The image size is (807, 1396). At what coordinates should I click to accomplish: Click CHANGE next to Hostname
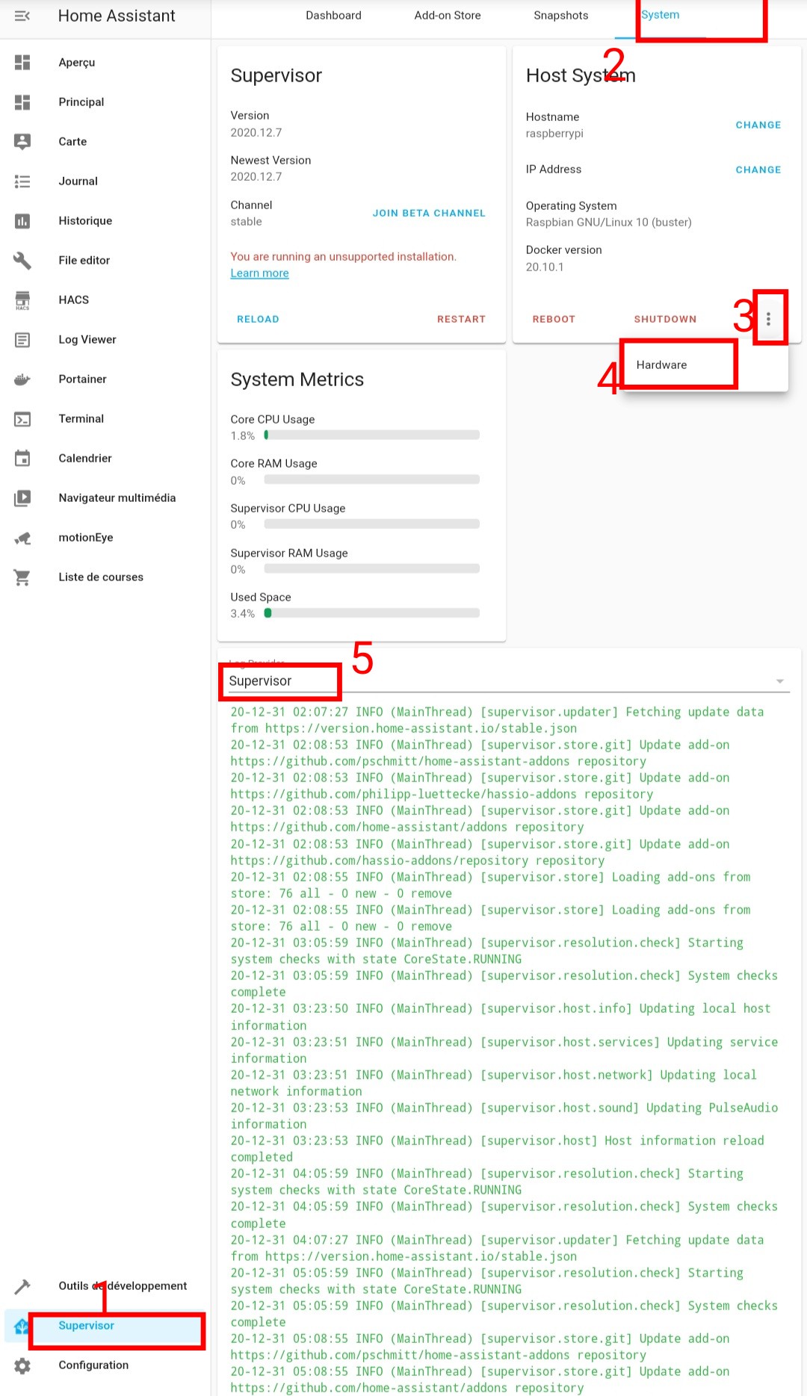(758, 125)
